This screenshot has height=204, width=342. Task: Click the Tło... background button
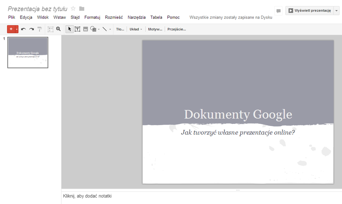click(x=120, y=29)
